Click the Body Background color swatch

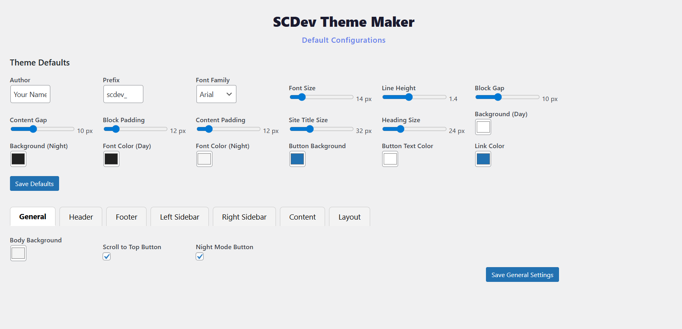coord(18,253)
